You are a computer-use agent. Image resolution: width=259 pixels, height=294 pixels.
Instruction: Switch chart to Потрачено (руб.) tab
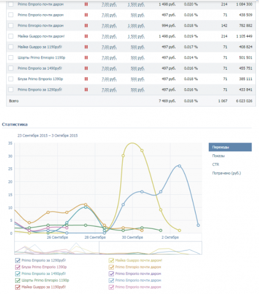pos(226,173)
